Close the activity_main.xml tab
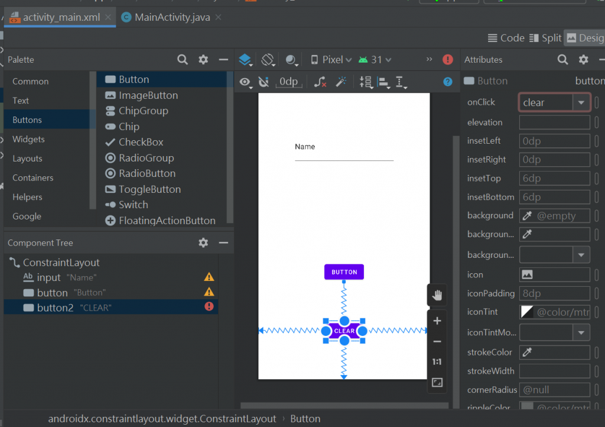Viewport: 605px width, 427px height. pyautogui.click(x=109, y=17)
